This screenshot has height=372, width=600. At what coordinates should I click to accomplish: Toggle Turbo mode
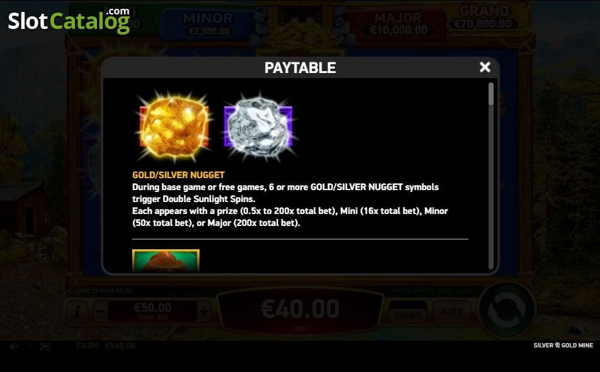408,312
